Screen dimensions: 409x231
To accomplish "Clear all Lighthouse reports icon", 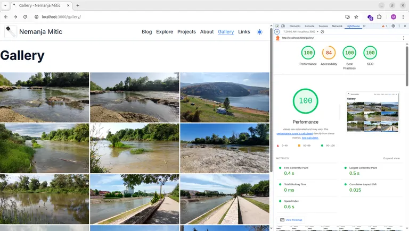I will coord(322,32).
